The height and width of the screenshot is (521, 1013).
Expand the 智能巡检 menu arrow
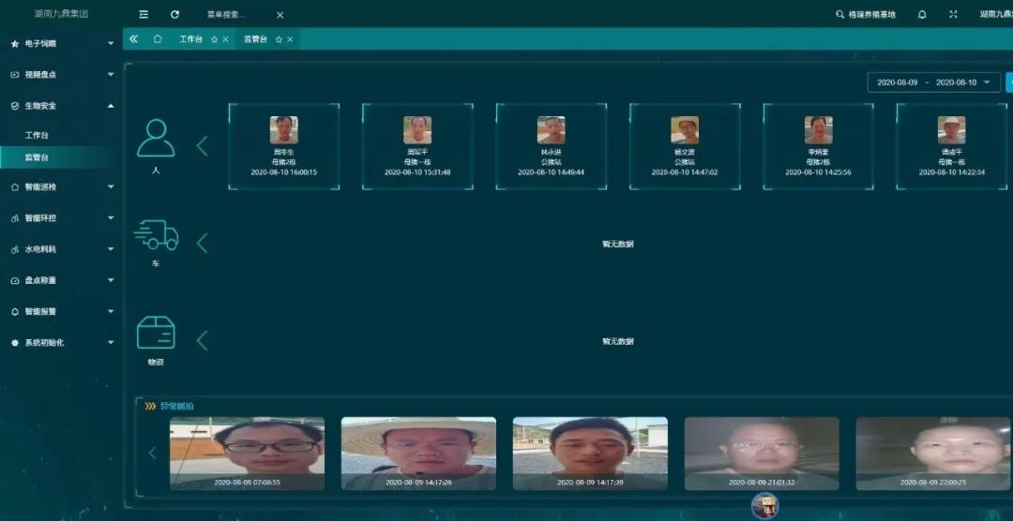[111, 187]
